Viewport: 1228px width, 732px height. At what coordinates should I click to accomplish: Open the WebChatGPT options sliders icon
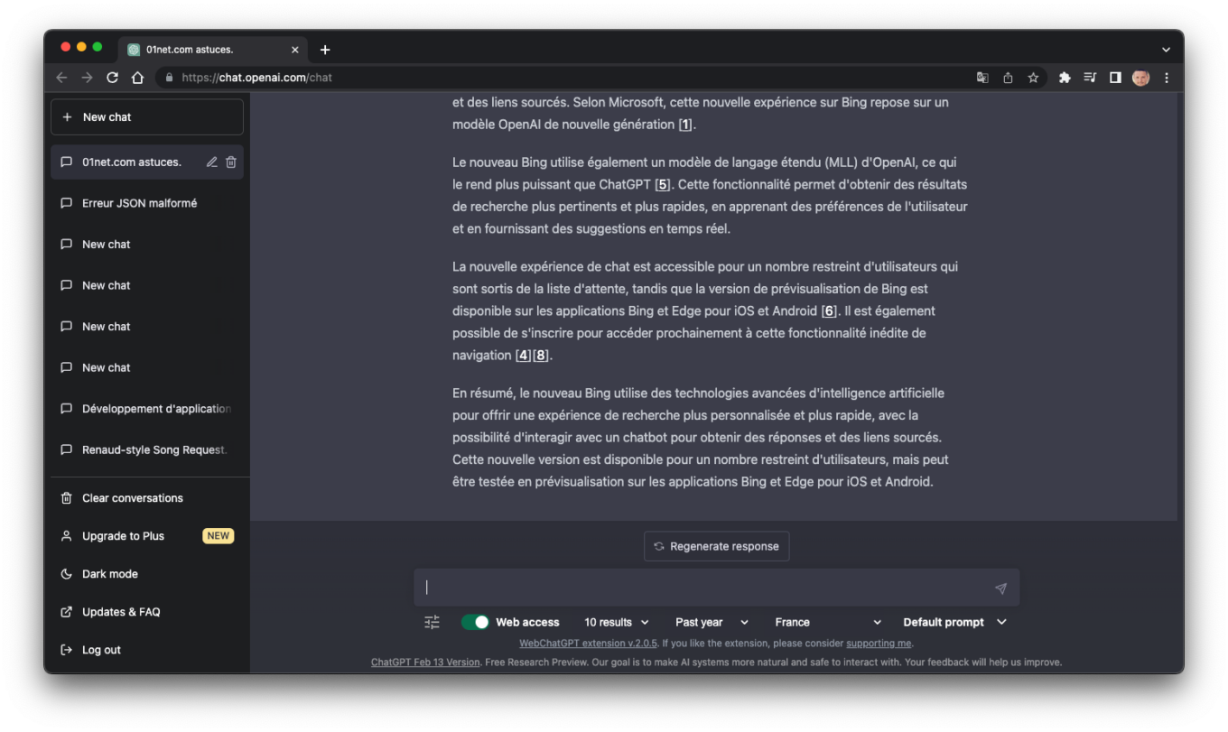point(433,622)
